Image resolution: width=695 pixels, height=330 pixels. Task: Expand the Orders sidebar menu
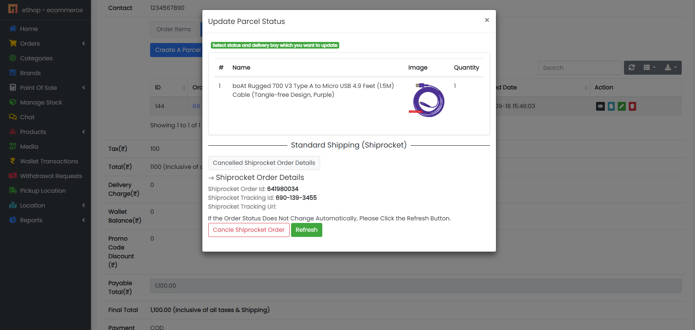click(30, 43)
